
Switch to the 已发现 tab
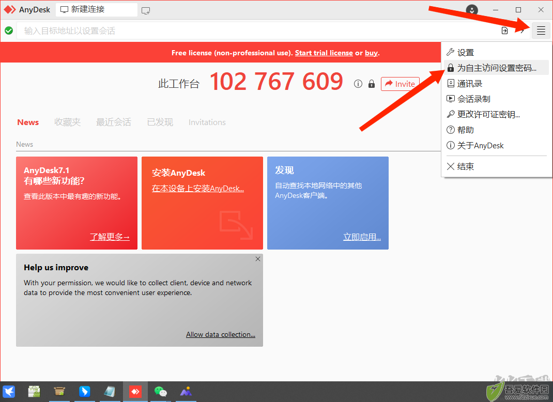(160, 122)
